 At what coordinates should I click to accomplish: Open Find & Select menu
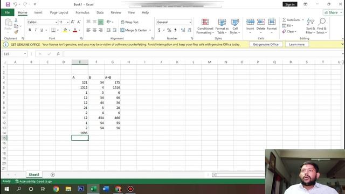(322, 26)
